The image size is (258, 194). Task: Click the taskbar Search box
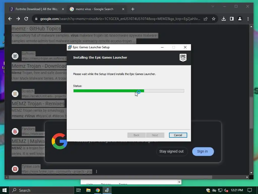coord(42,190)
